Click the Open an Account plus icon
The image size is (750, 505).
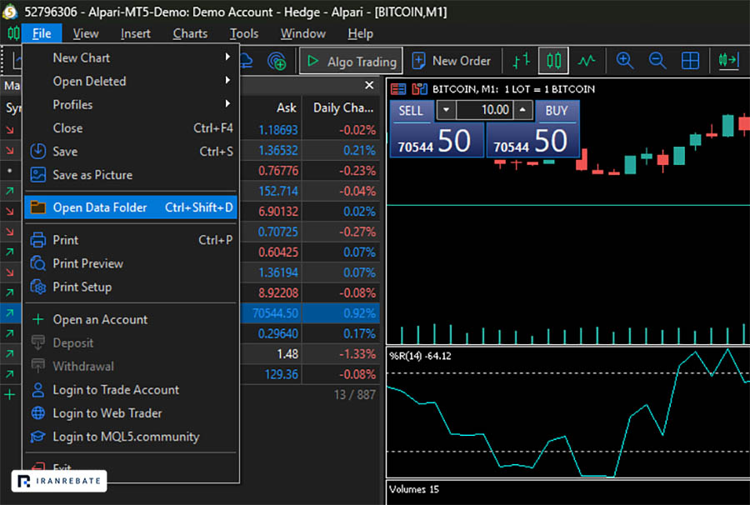(x=37, y=319)
